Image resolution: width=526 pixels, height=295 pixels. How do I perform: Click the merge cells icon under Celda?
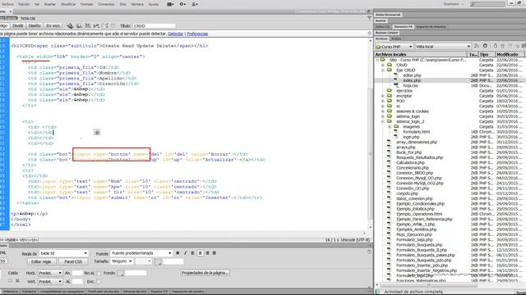(x=11, y=281)
